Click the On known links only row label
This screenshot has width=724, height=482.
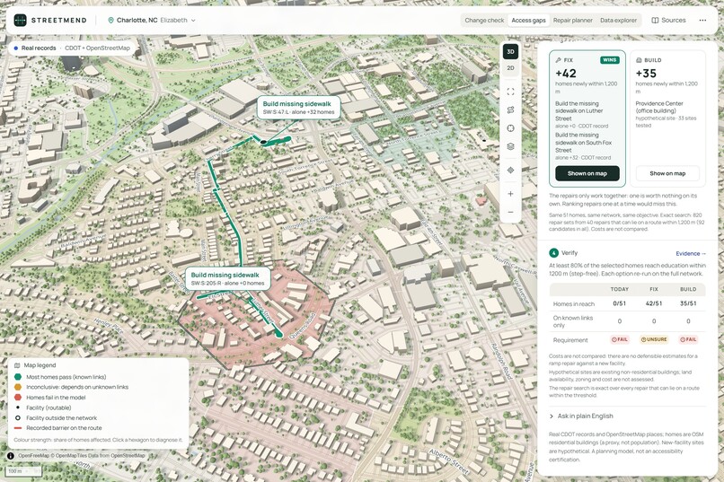click(572, 321)
